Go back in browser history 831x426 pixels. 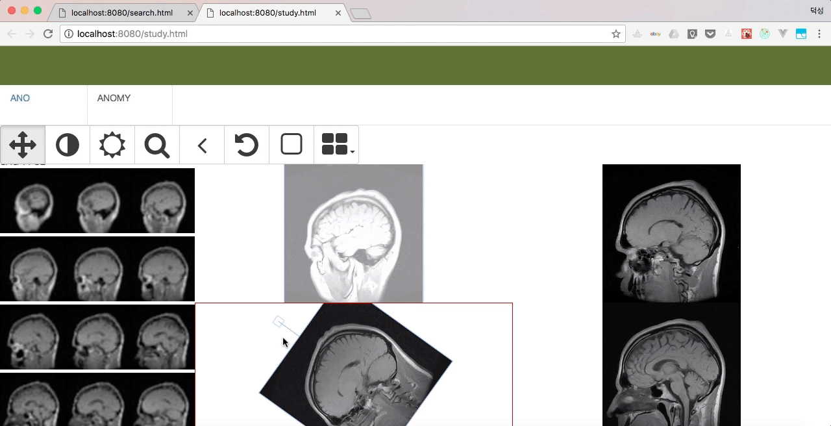12,34
